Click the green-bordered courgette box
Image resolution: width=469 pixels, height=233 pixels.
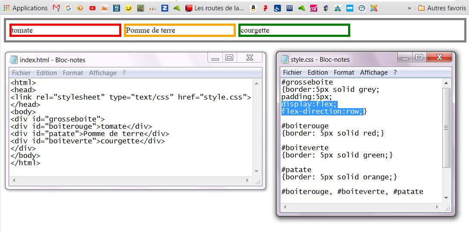click(x=294, y=30)
